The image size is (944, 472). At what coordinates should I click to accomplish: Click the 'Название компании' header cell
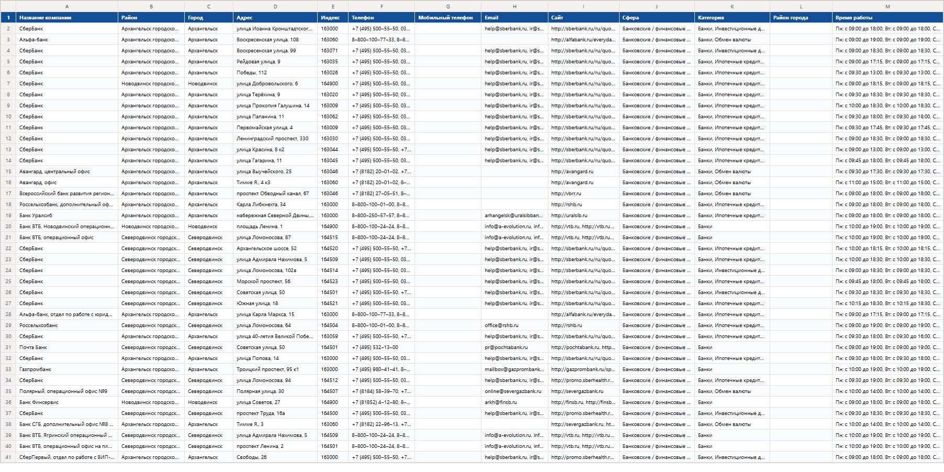coord(67,18)
